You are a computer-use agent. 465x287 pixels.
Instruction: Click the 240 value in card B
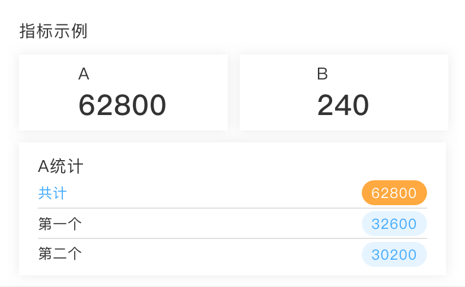click(x=343, y=106)
